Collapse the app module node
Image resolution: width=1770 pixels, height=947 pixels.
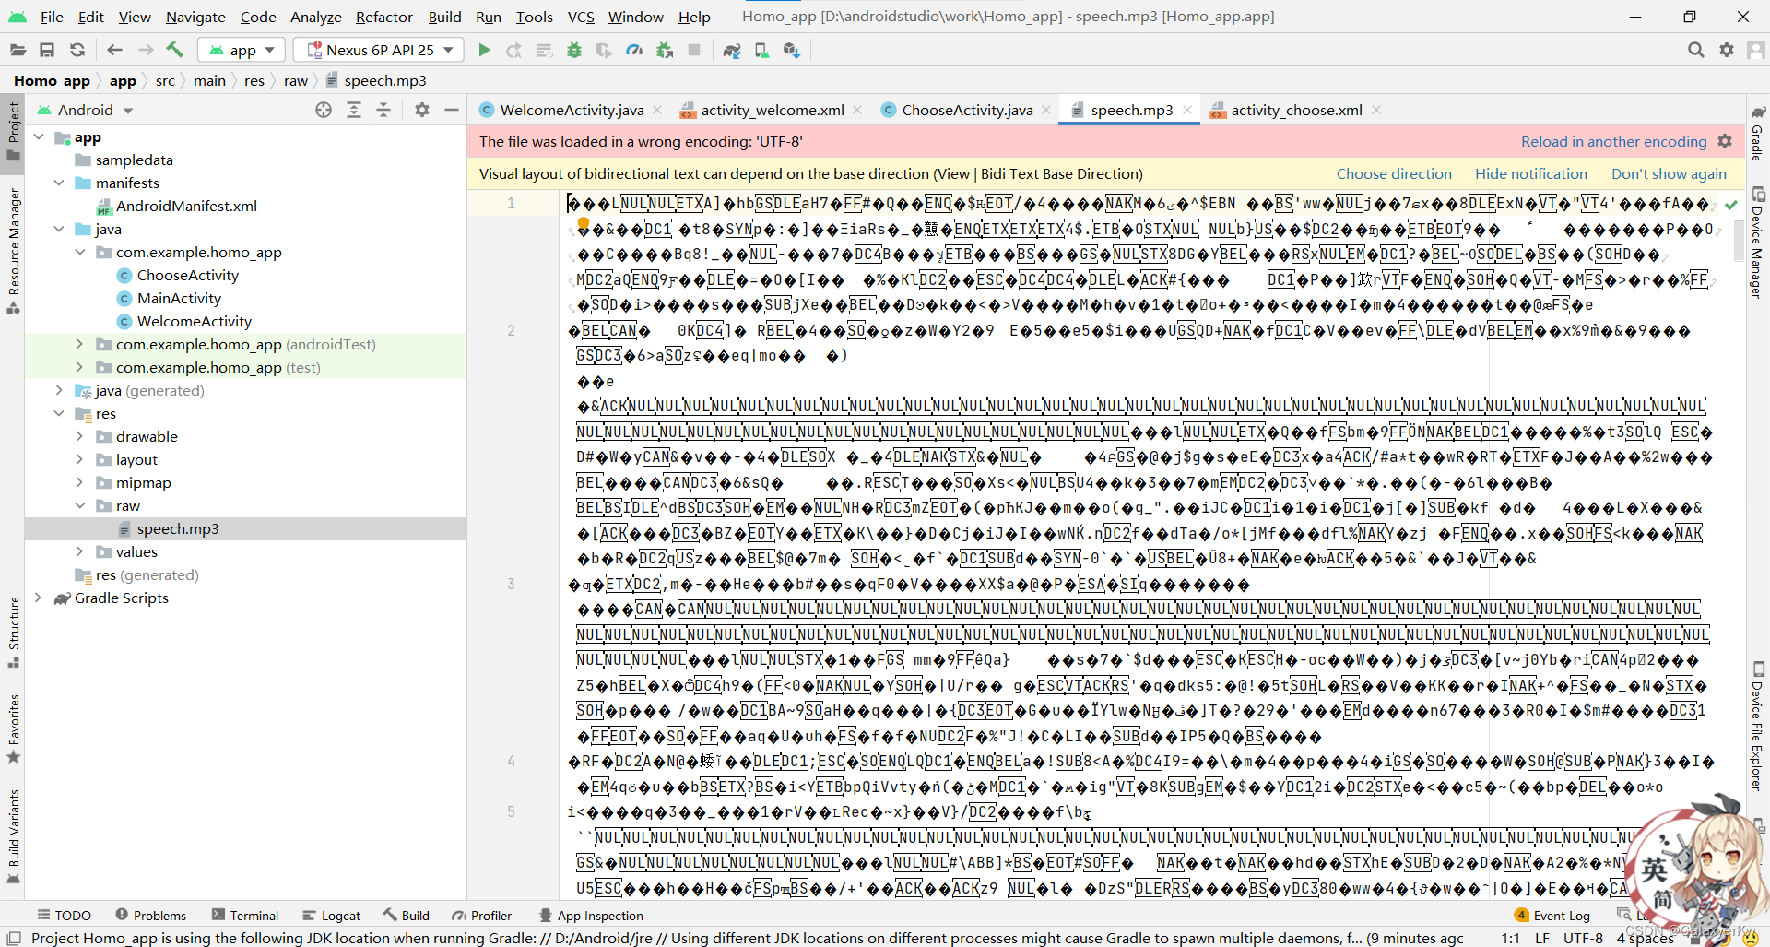click(39, 137)
